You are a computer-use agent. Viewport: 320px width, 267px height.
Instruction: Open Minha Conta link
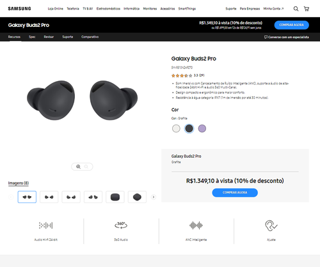pyautogui.click(x=273, y=9)
